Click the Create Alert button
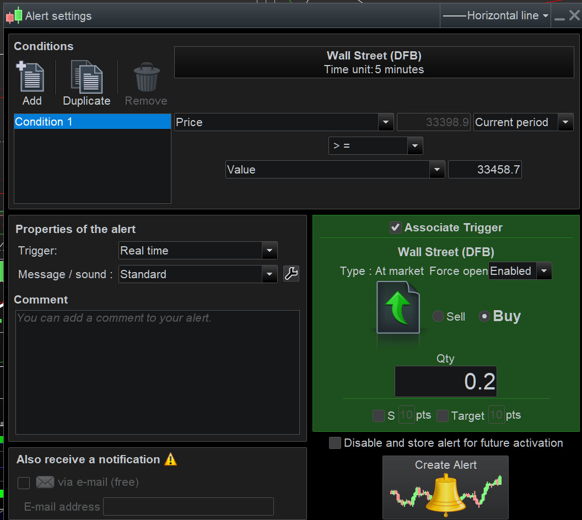The image size is (582, 520). pyautogui.click(x=445, y=487)
